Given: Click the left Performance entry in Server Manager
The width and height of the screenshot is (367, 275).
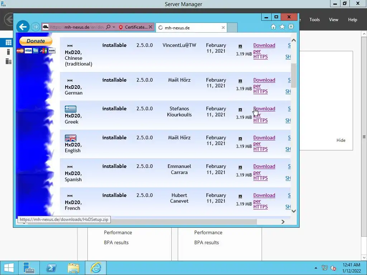Looking at the screenshot, I should (118, 232).
